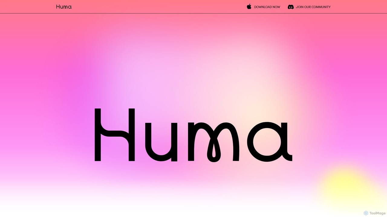Click the large Huma hero wordmark

[193, 135]
